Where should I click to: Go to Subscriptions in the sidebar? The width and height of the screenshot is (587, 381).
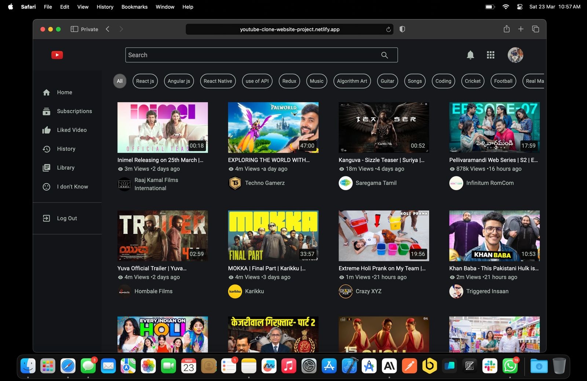click(74, 111)
